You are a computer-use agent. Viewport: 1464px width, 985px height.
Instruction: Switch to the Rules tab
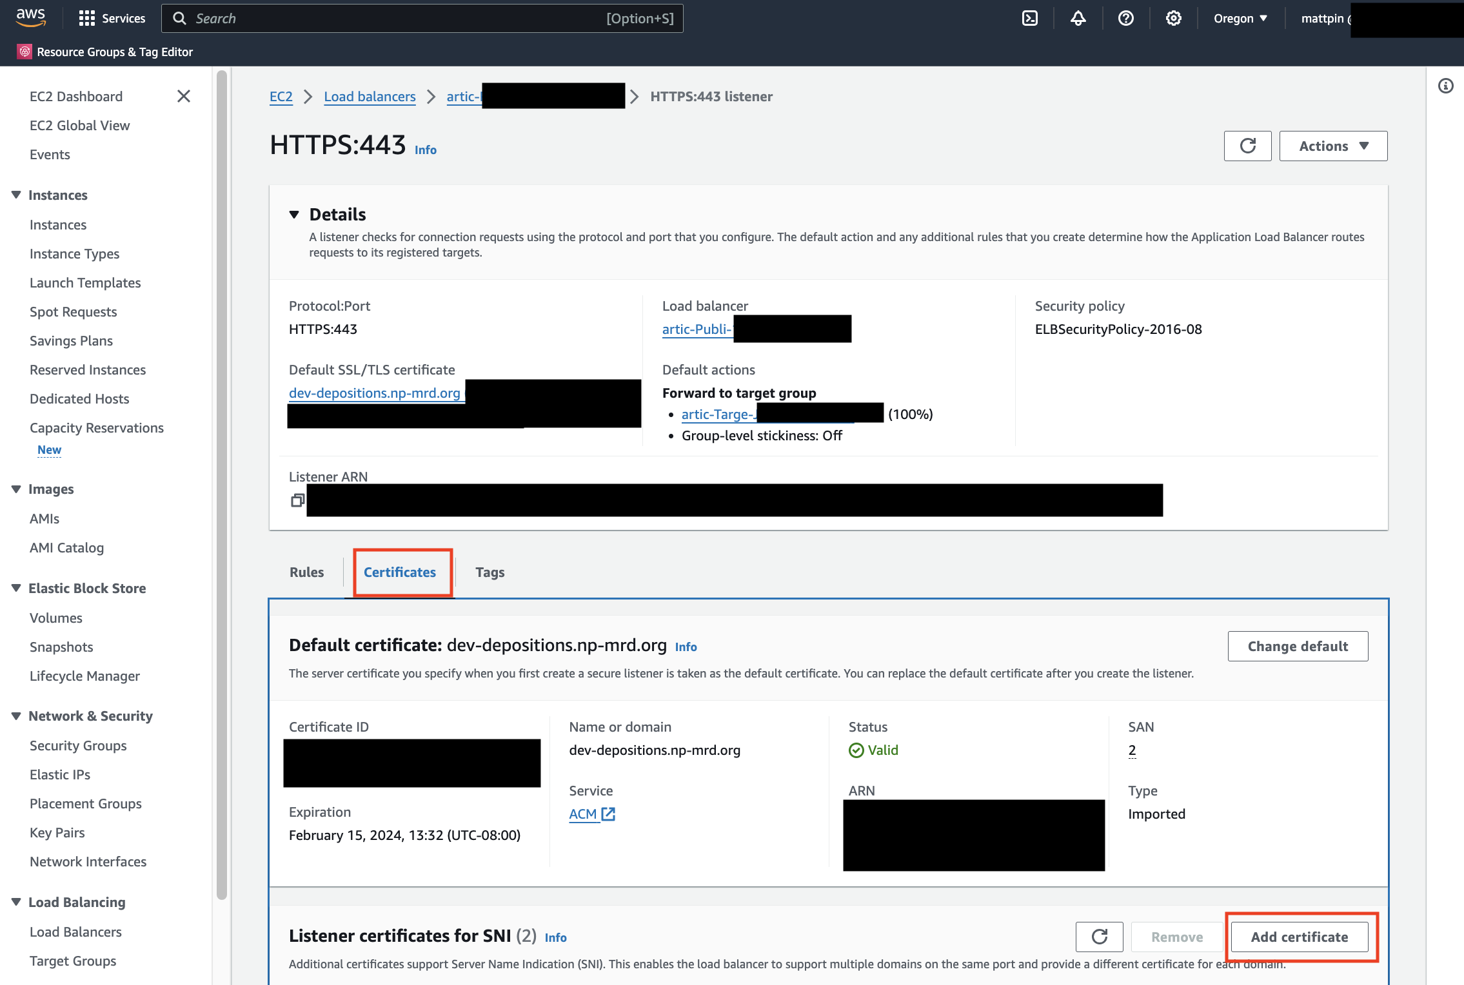pos(306,572)
